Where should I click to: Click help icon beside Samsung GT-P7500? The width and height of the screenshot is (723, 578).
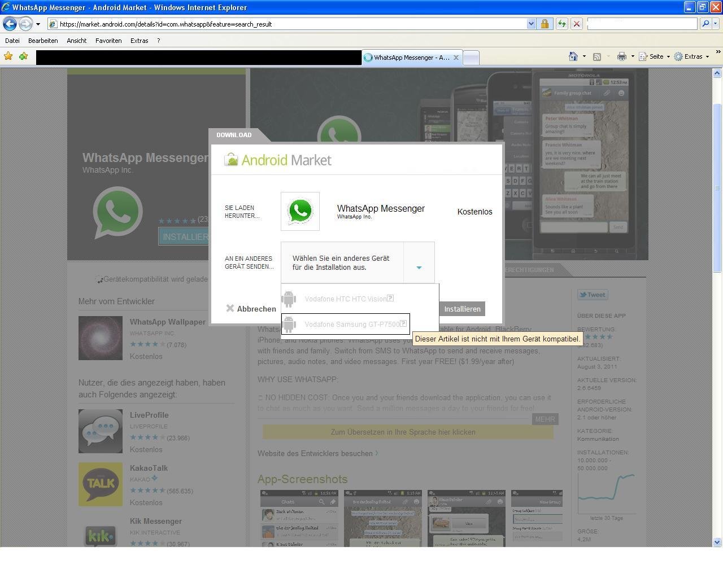pos(403,323)
